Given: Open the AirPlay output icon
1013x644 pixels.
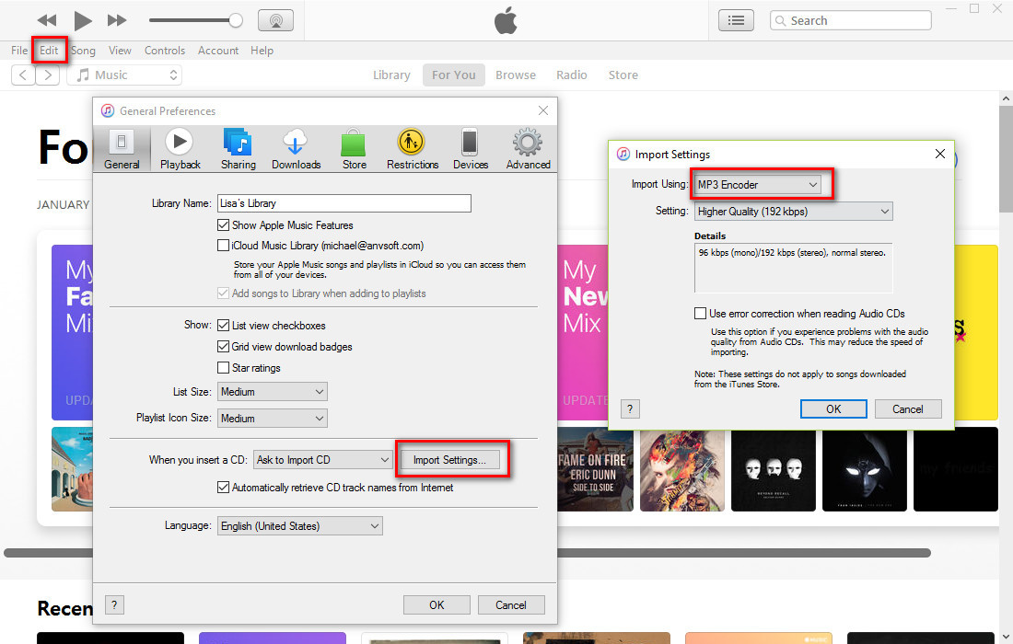Looking at the screenshot, I should click(276, 20).
